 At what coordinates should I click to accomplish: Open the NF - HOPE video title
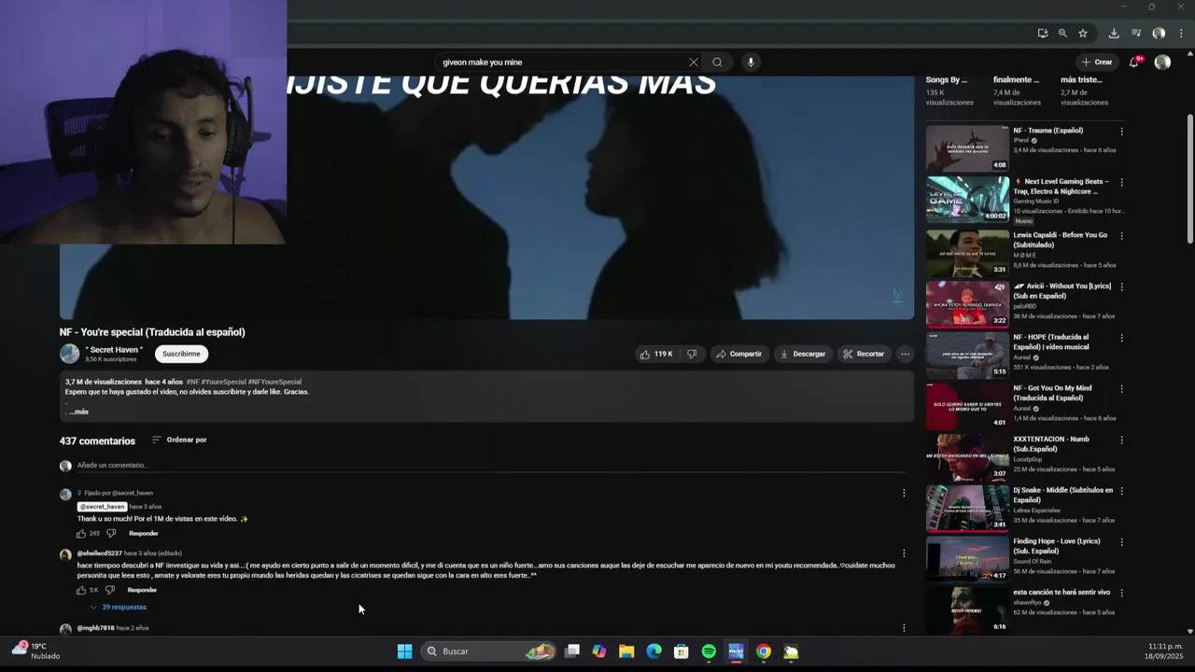pyautogui.click(x=1051, y=342)
